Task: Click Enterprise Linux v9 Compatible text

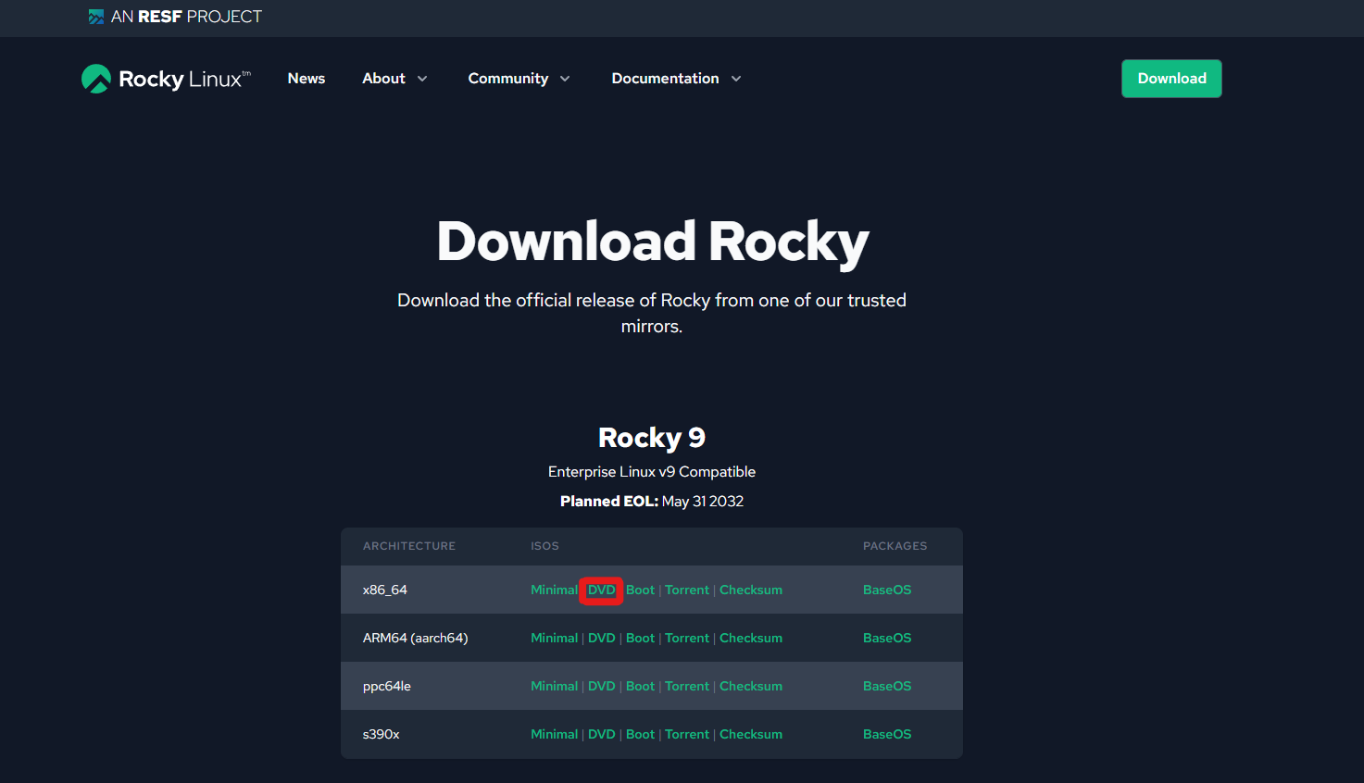Action: [652, 472]
